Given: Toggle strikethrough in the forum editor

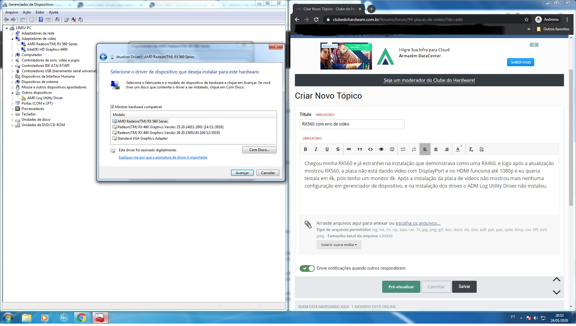Looking at the screenshot, I should click(338, 149).
